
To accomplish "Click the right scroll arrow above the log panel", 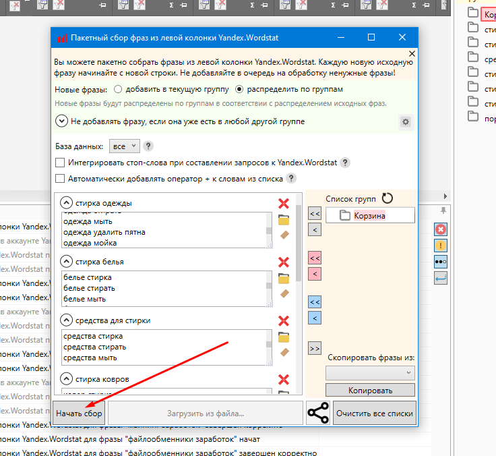I will [x=445, y=196].
